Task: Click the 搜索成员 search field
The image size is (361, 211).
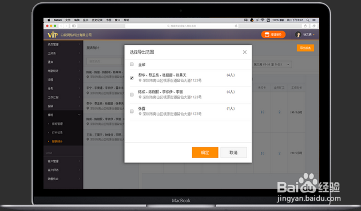Action: (x=104, y=61)
